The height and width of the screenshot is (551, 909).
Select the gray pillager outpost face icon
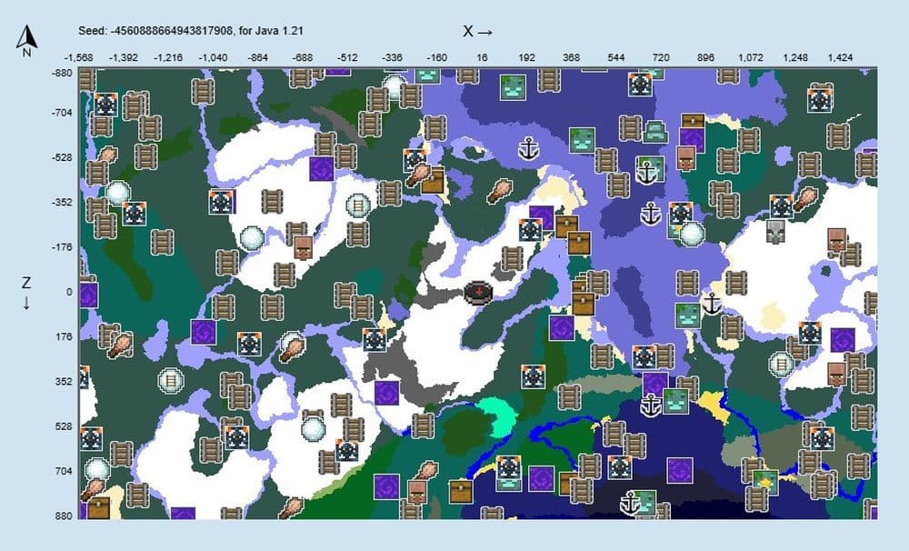click(x=774, y=231)
